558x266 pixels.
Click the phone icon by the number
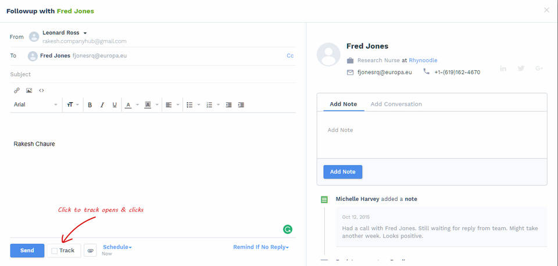point(426,71)
